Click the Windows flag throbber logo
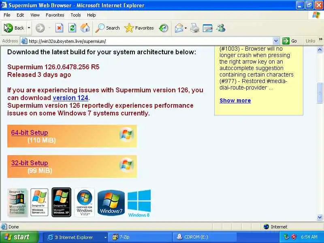324x243 pixels. point(316,15)
